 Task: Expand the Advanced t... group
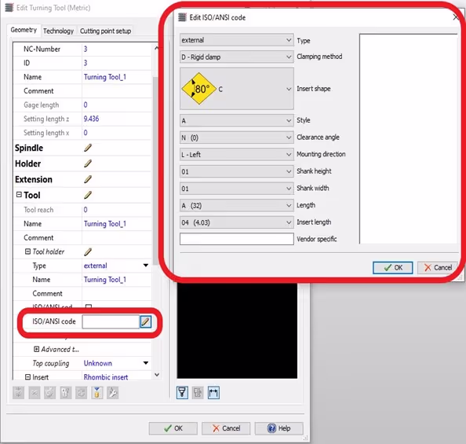pyautogui.click(x=36, y=349)
